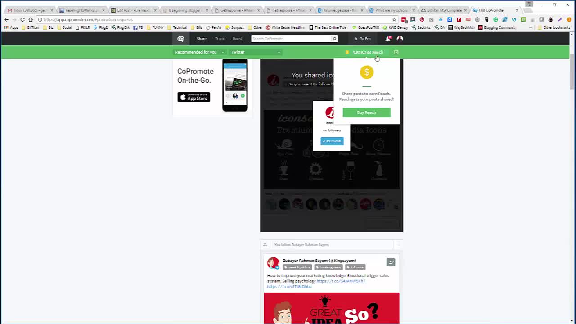576x324 pixels.
Task: Switch to the Inbox Gmail tab
Action: pos(30,10)
